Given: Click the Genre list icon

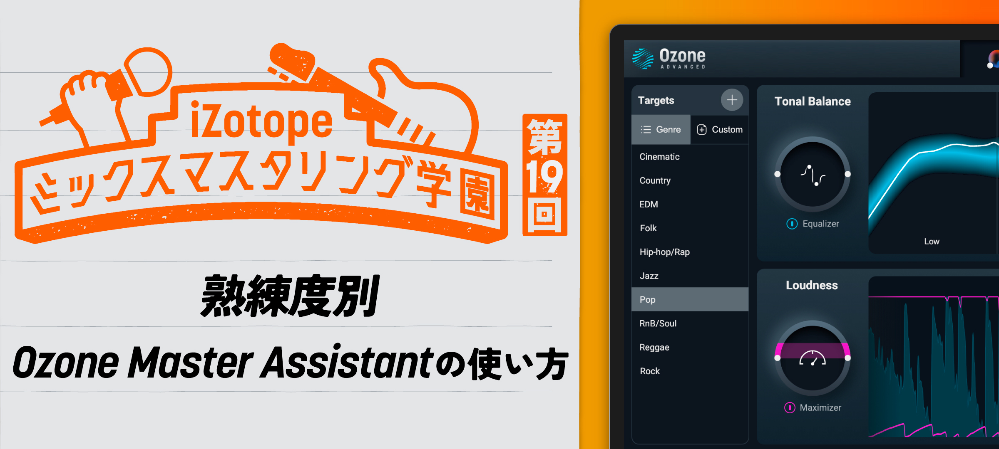Looking at the screenshot, I should pyautogui.click(x=646, y=130).
